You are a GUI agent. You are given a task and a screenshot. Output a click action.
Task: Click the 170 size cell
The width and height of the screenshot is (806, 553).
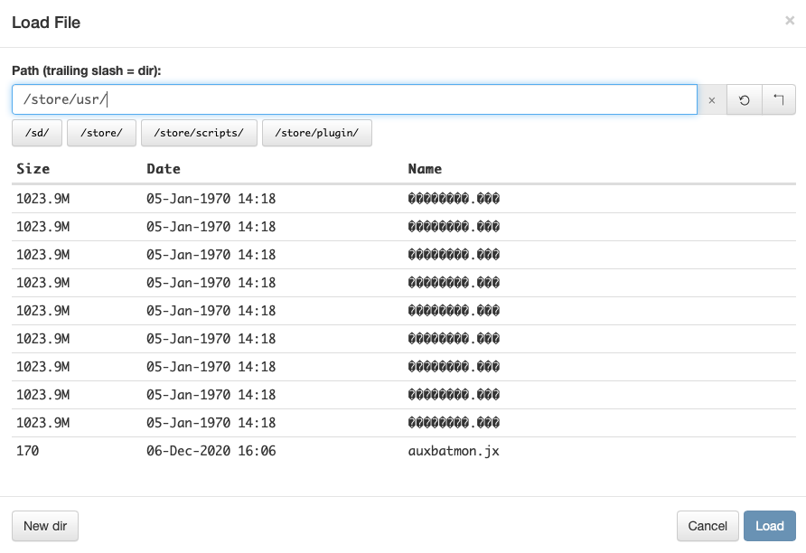click(28, 451)
